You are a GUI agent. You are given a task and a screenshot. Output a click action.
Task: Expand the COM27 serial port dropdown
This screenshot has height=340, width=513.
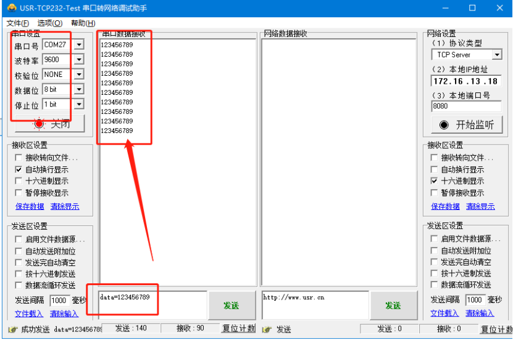78,45
